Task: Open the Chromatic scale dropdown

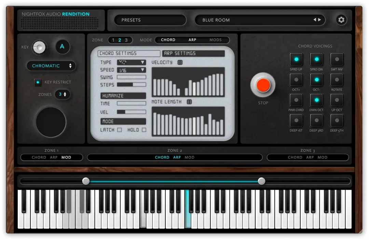Action: tap(52, 66)
